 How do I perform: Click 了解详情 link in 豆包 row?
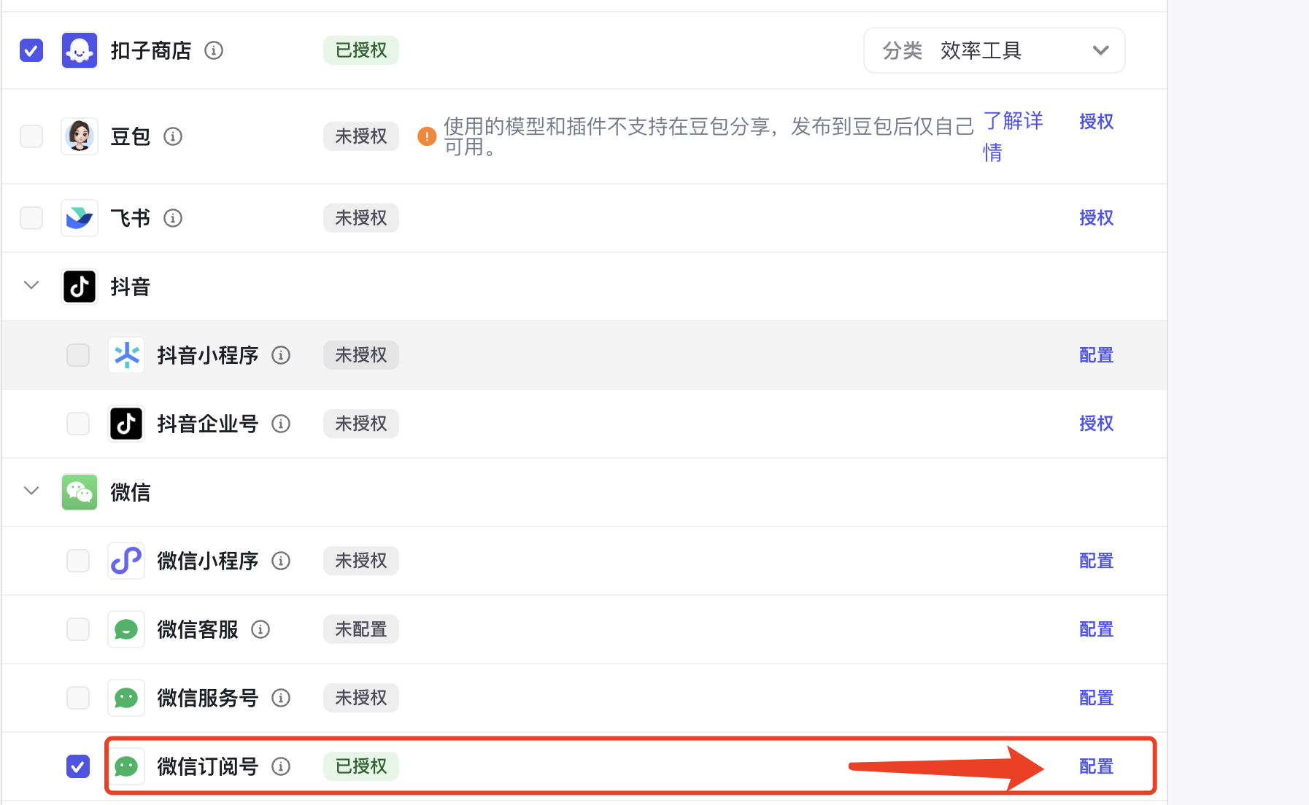point(1013,136)
